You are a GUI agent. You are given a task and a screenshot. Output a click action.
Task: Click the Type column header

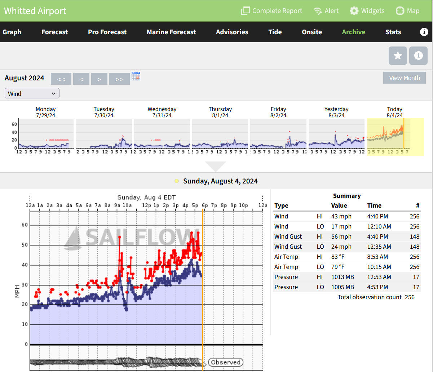click(x=281, y=205)
